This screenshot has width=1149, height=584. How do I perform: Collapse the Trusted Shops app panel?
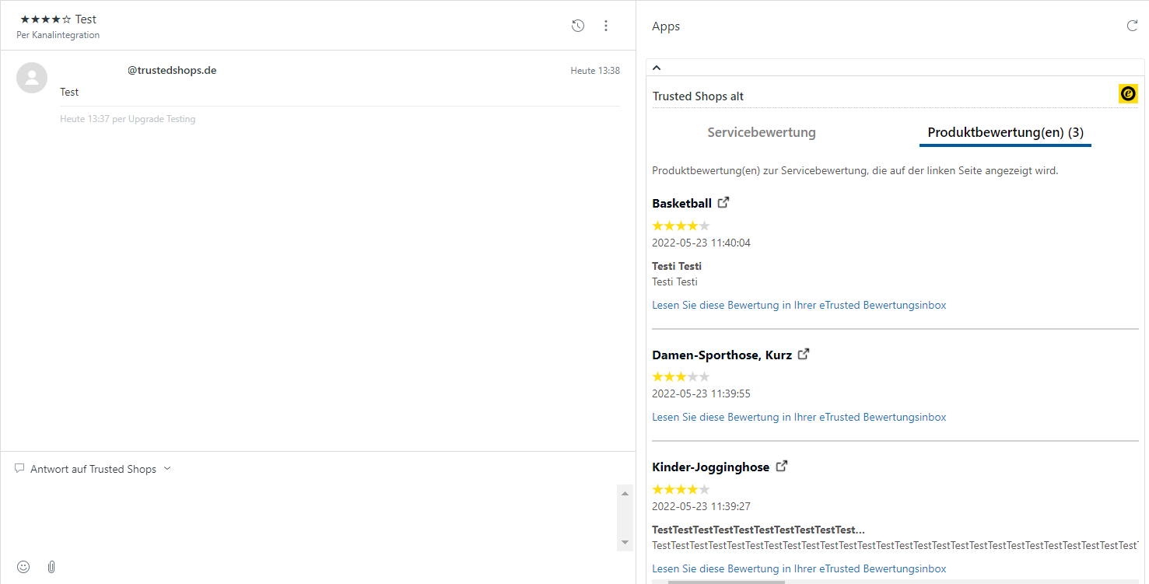pos(657,68)
